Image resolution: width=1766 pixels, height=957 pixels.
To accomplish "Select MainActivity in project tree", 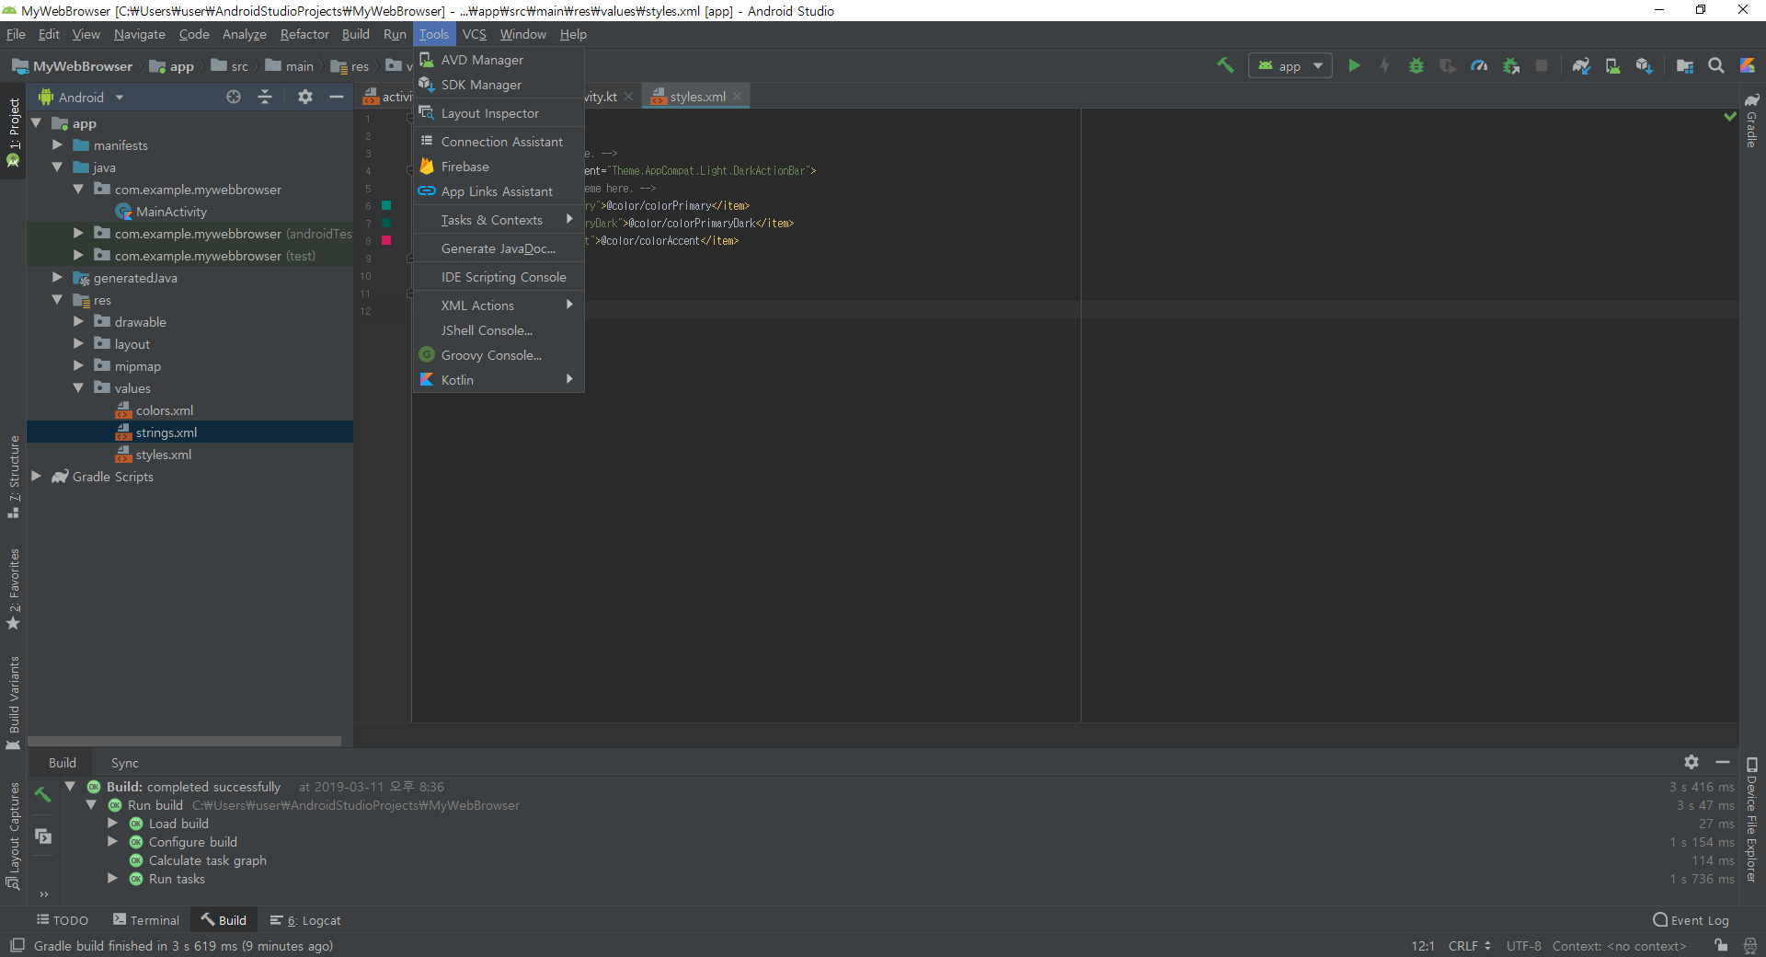I will pos(171,212).
